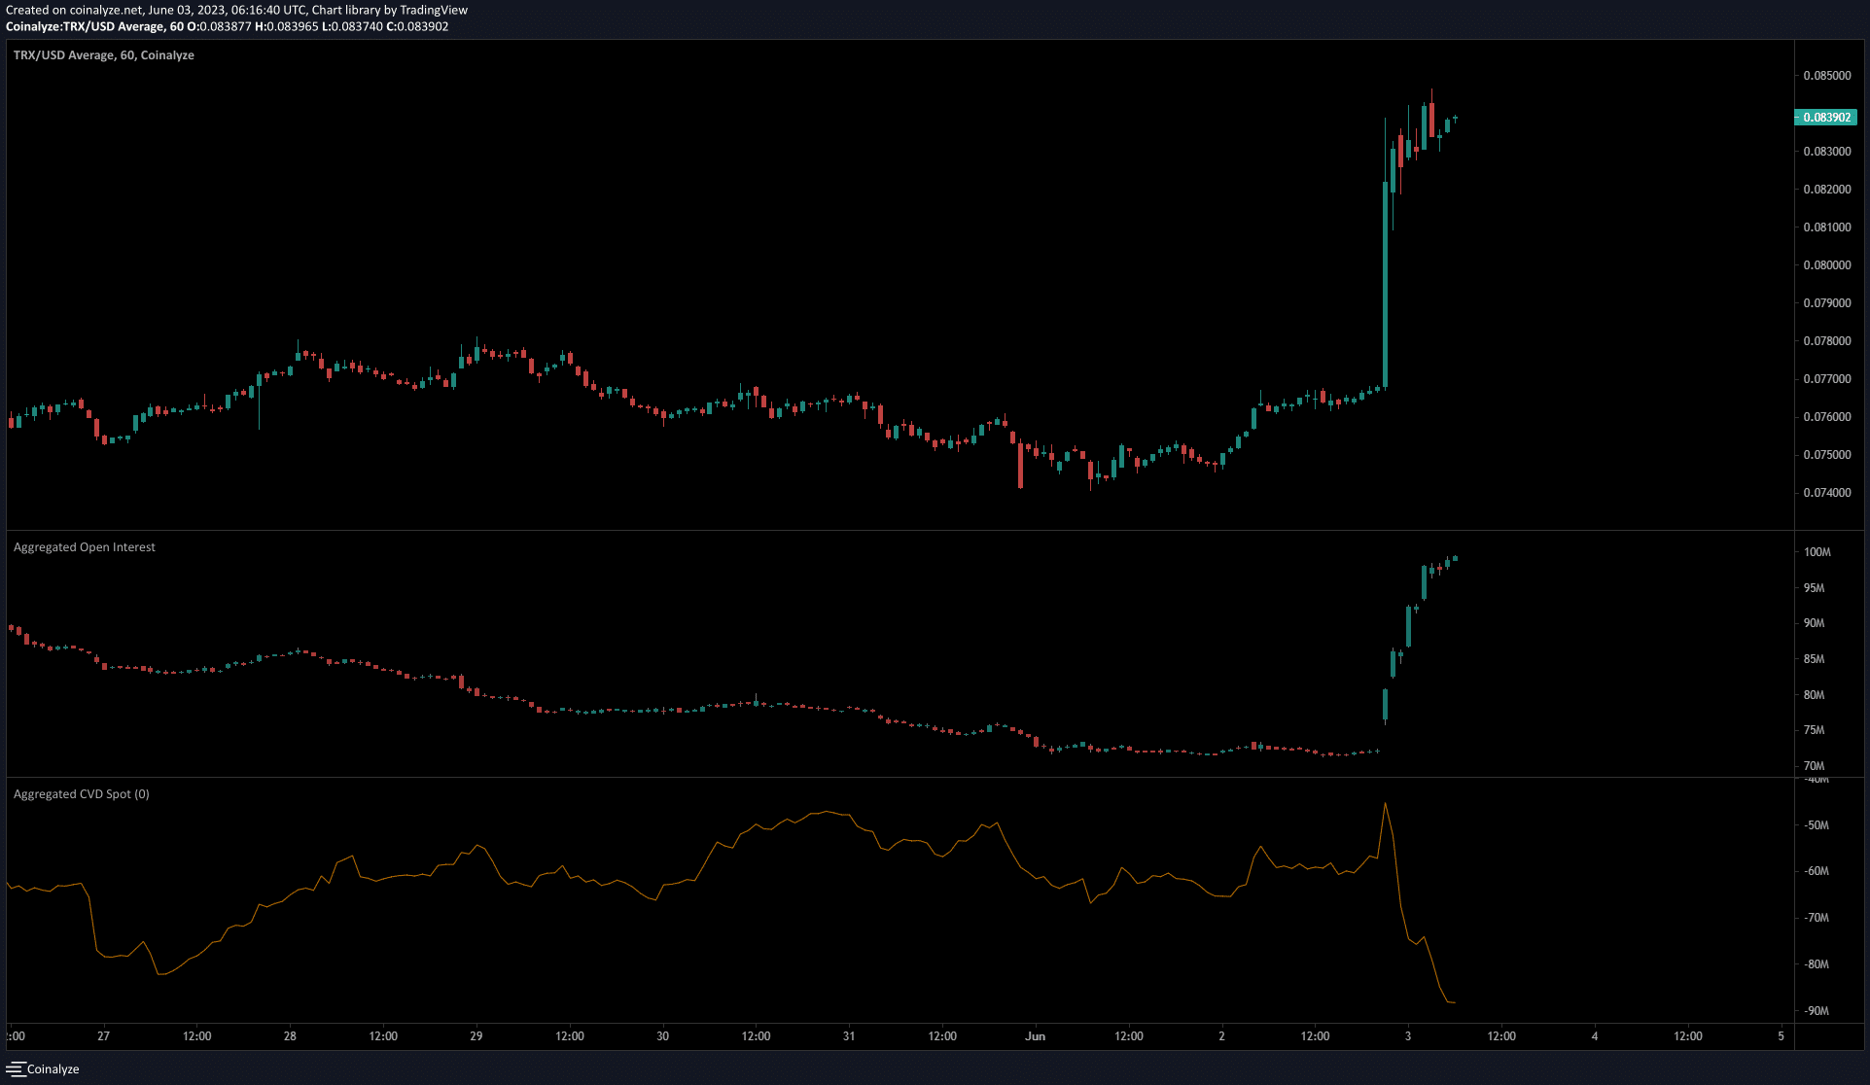Image resolution: width=1870 pixels, height=1085 pixels.
Task: Click the Jun month label on time axis
Action: coord(1036,1036)
